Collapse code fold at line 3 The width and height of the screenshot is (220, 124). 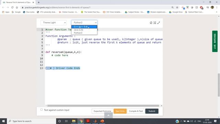coord(44,36)
